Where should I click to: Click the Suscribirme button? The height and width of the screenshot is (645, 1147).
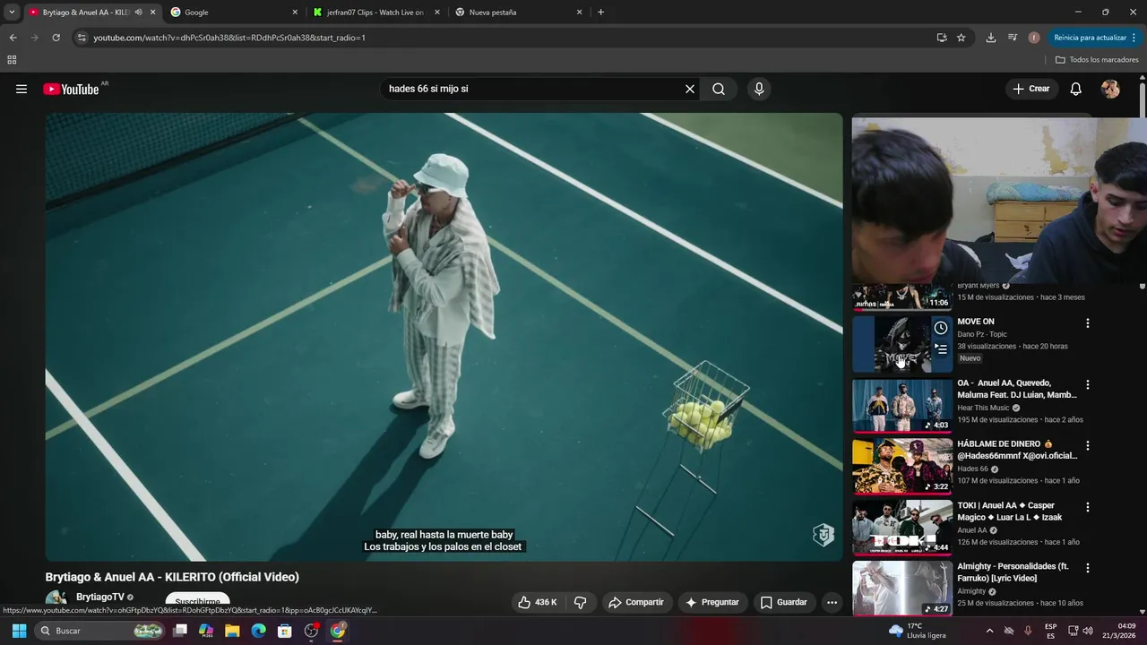click(197, 602)
